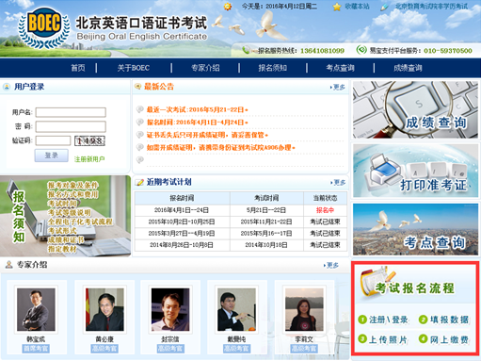
Task: Open 打印准考证 printer banner
Action: [x=415, y=171]
